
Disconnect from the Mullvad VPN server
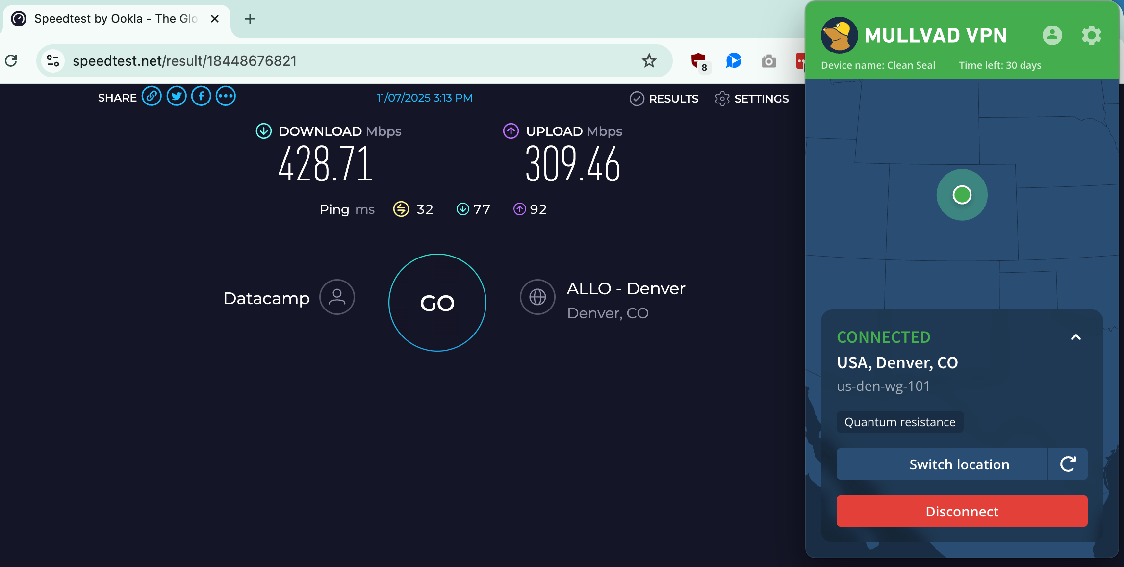pos(962,511)
